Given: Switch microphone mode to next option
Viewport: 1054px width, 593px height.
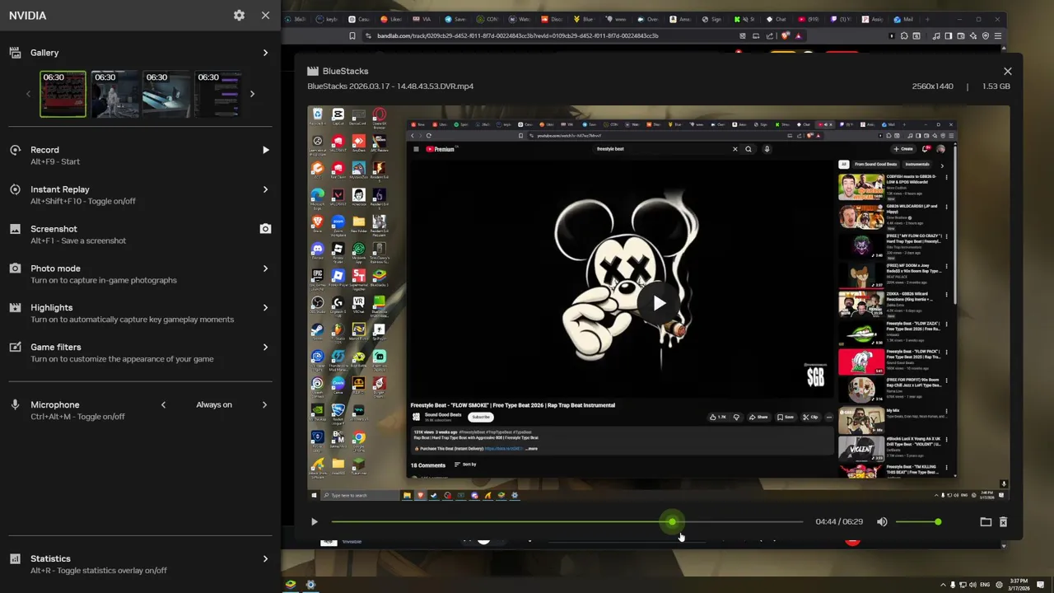Looking at the screenshot, I should click(x=264, y=404).
